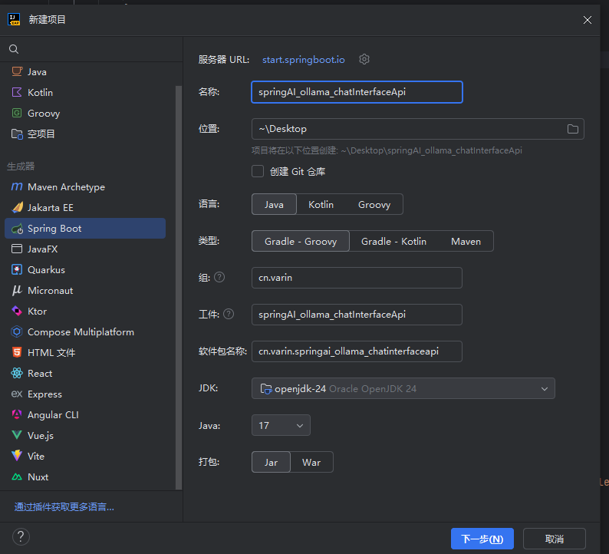Choose Kotlin as the language

coord(321,204)
